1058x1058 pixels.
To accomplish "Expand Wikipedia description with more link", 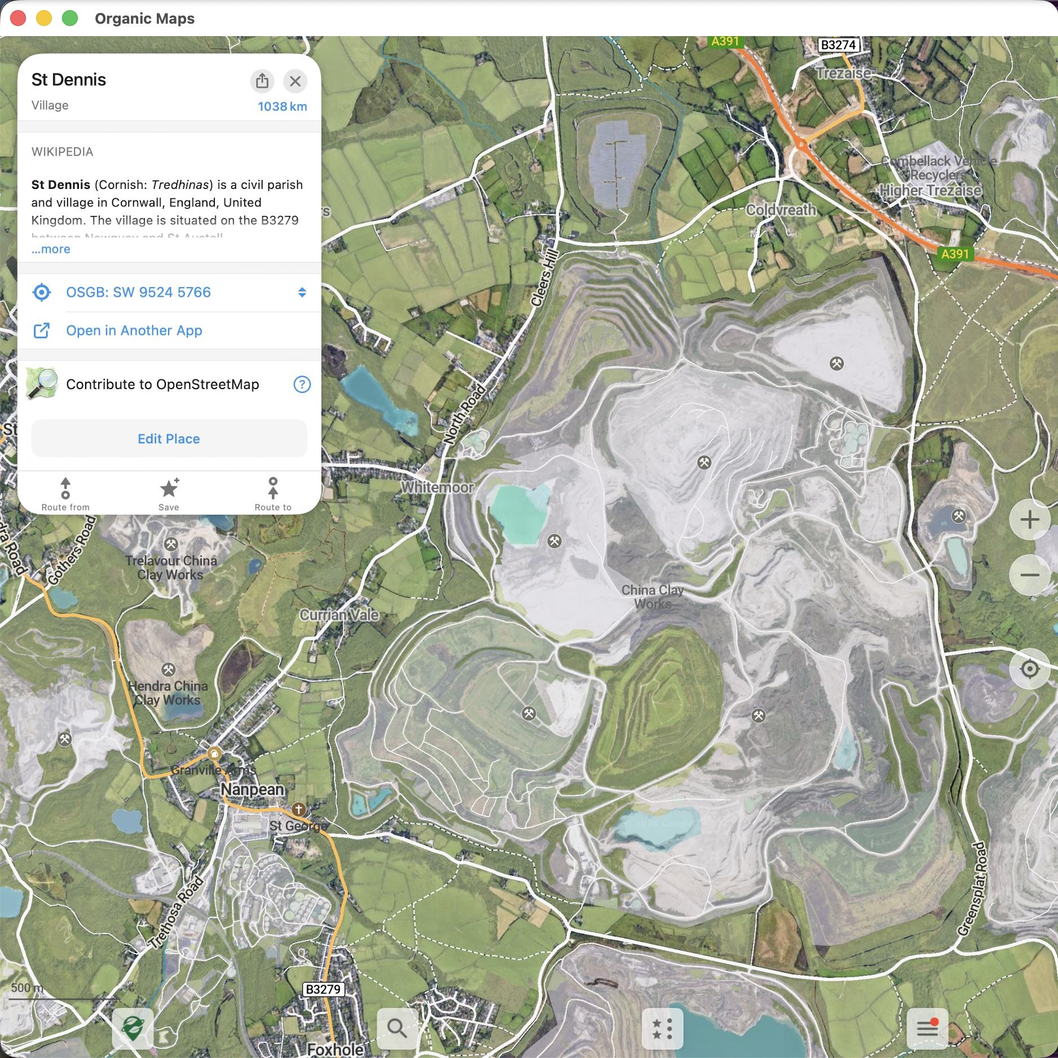I will tap(51, 249).
